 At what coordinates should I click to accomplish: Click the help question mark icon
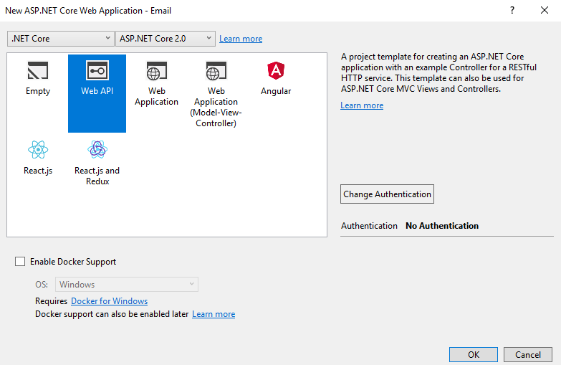[x=512, y=10]
